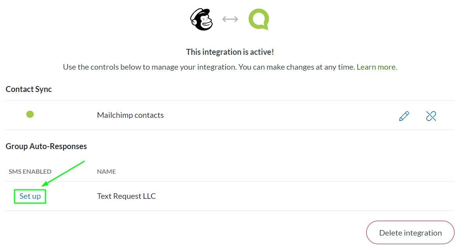
Task: Click the green Text Request chat logo
Action: click(x=259, y=19)
